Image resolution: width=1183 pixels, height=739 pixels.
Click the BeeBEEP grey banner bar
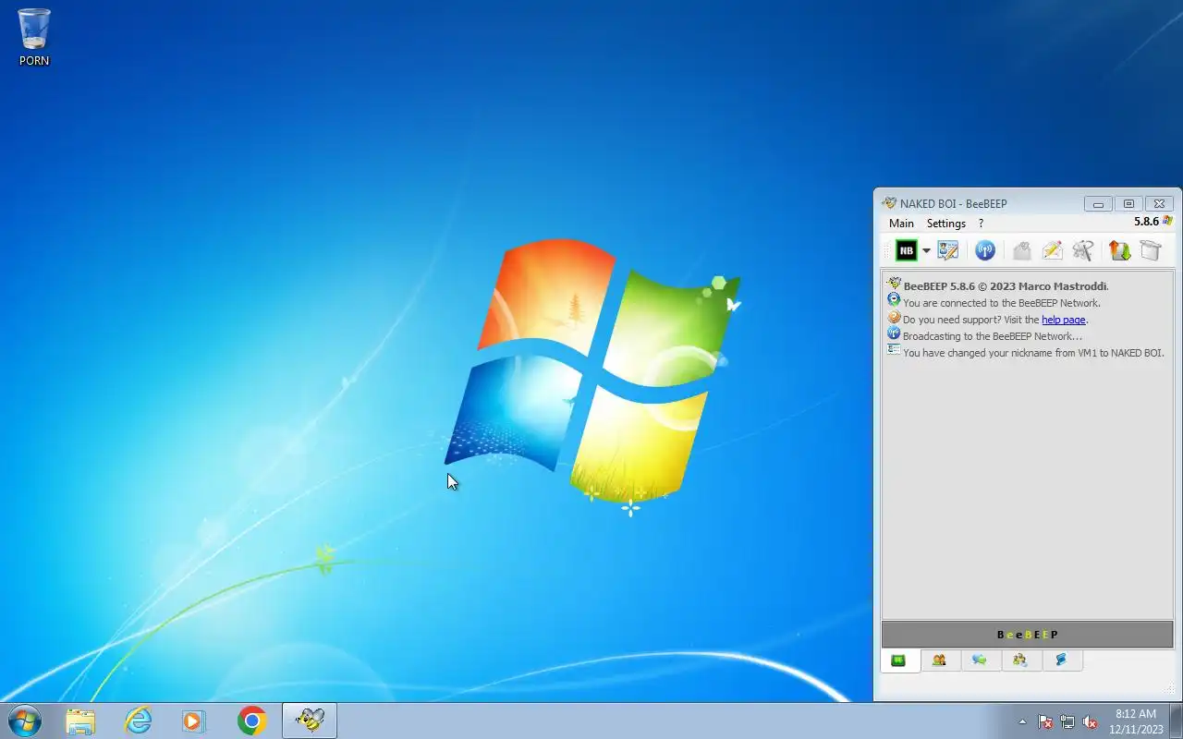(1027, 635)
